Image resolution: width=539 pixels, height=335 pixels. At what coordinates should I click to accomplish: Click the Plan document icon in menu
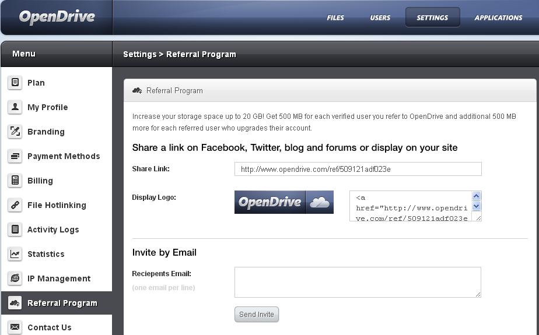(x=15, y=82)
